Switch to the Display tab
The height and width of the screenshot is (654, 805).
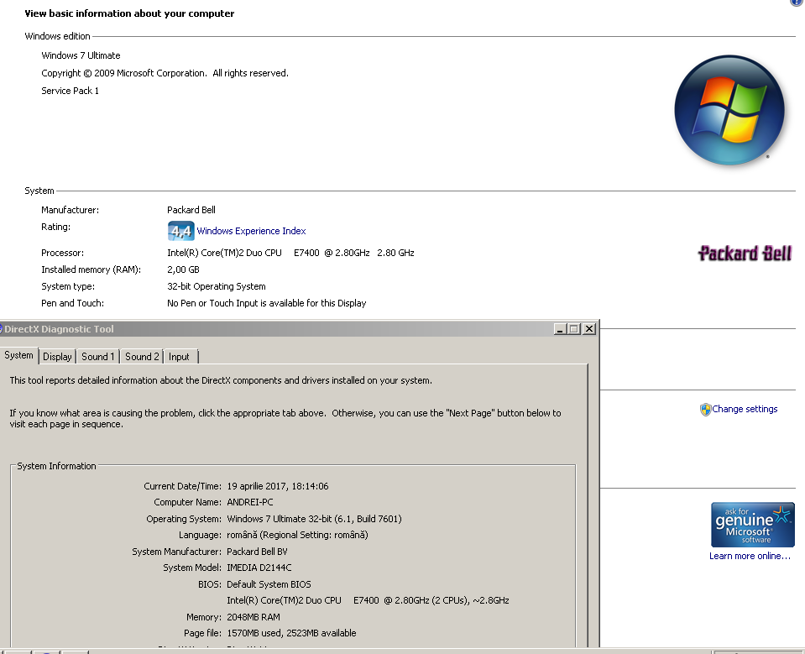57,356
